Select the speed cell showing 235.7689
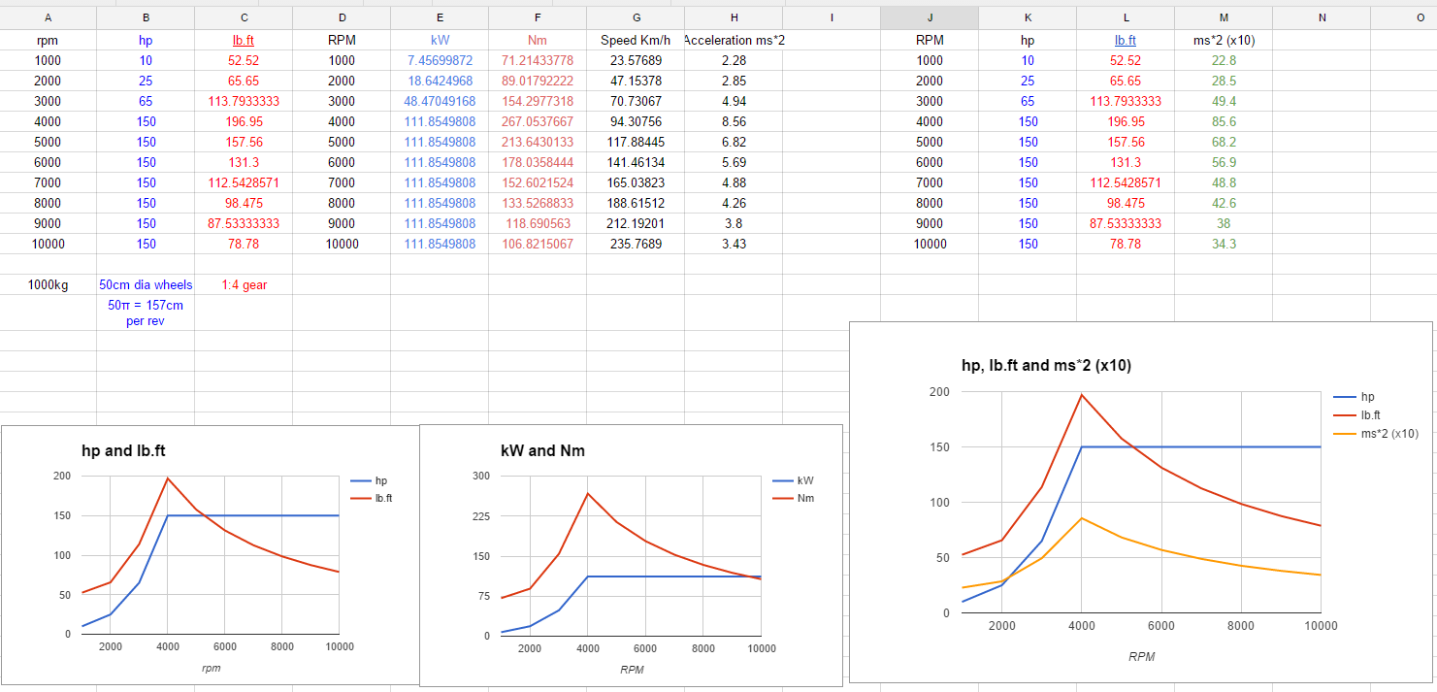Screen dimensions: 1437x692 tap(636, 245)
